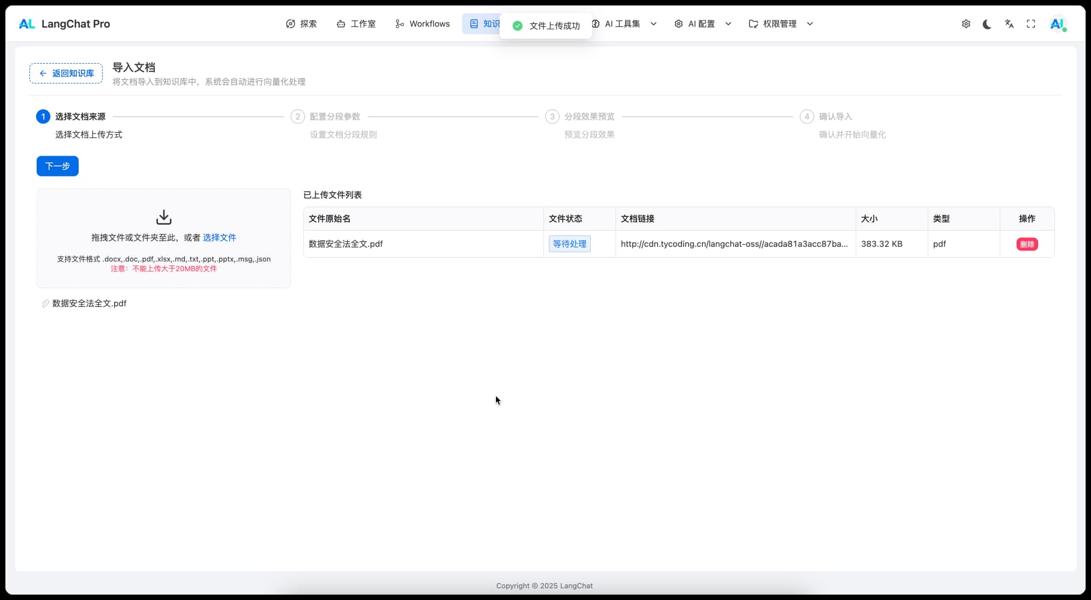Toggle dark mode with the moon icon
The image size is (1091, 600).
coord(987,24)
